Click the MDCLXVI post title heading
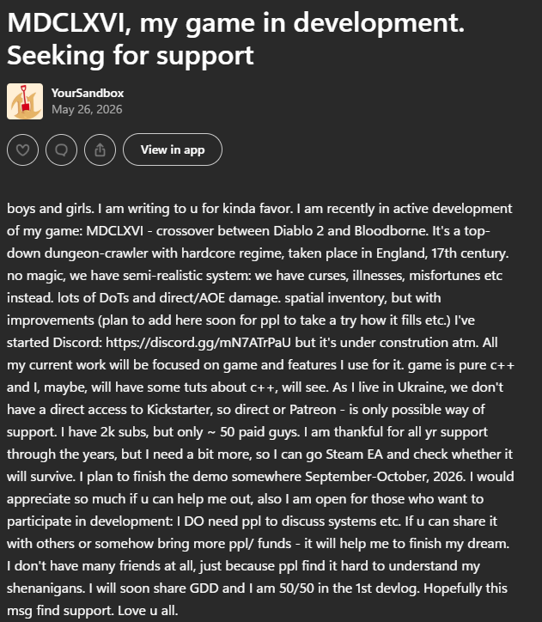Viewport: 542px width, 622px height. 235,39
